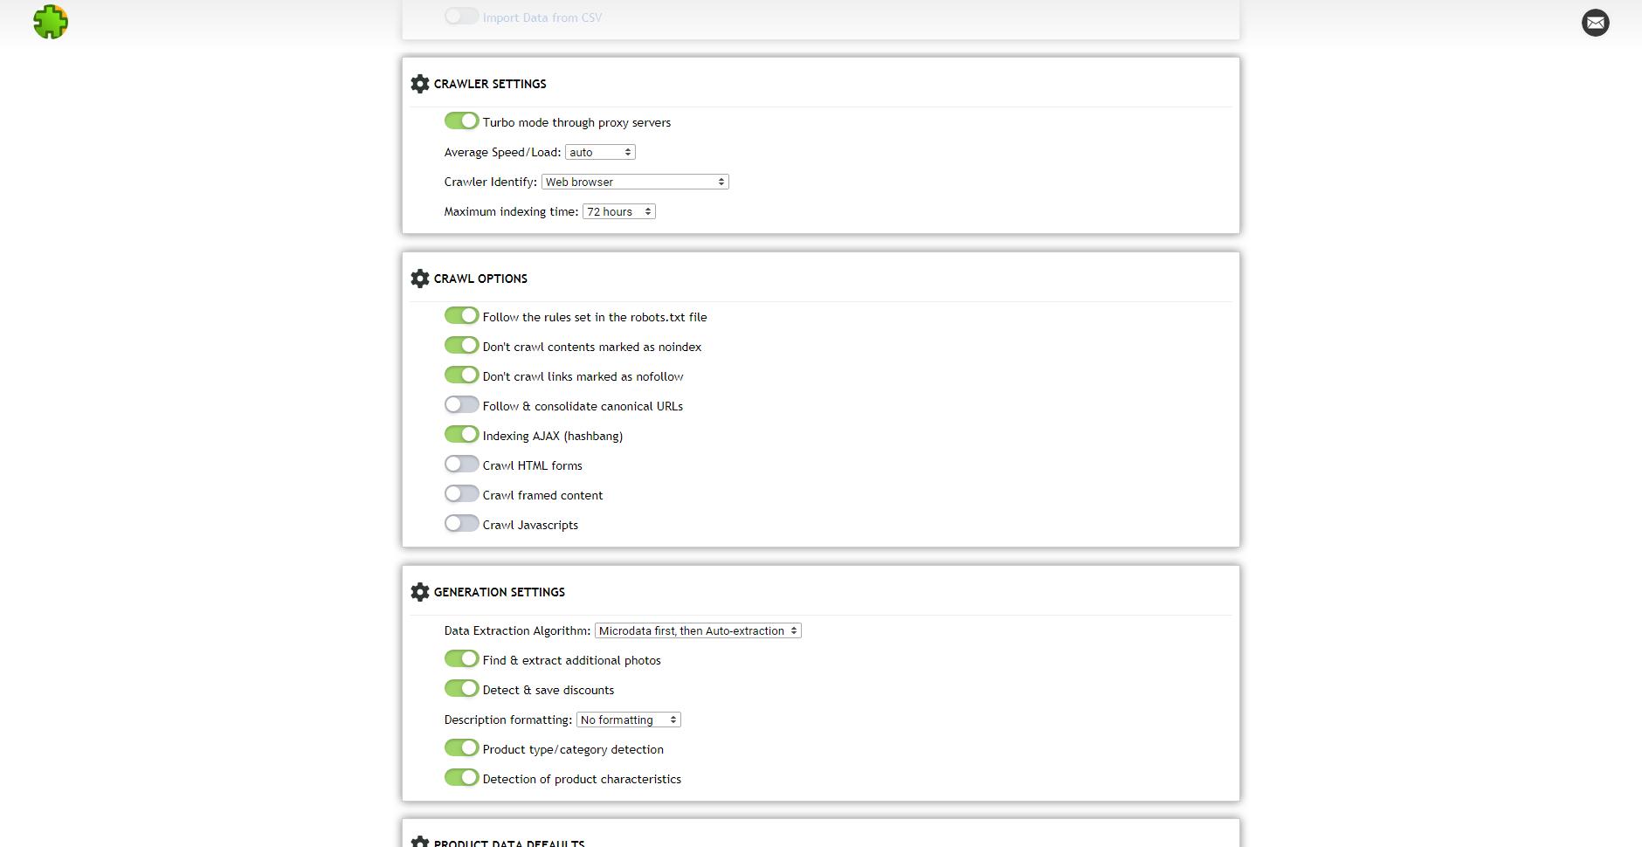Screen dimensions: 1642x847
Task: Click the Indexing AJAX (hashbang) label
Action: (552, 436)
